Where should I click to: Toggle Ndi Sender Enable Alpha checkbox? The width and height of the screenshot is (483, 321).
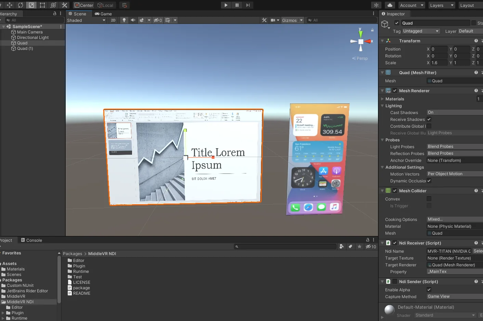[429, 290]
